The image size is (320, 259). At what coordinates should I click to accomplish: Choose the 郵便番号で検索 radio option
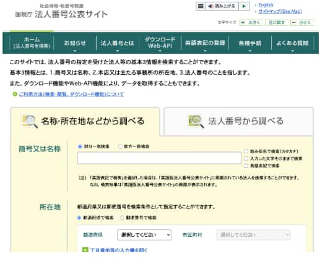[122, 218]
